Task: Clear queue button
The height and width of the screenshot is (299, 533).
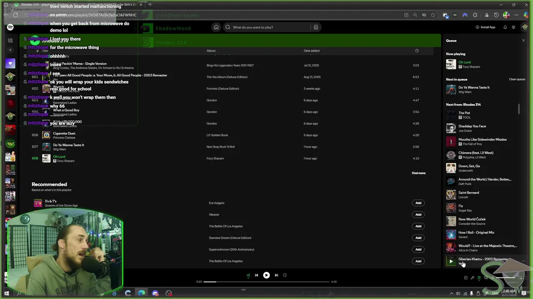Action: [517, 79]
